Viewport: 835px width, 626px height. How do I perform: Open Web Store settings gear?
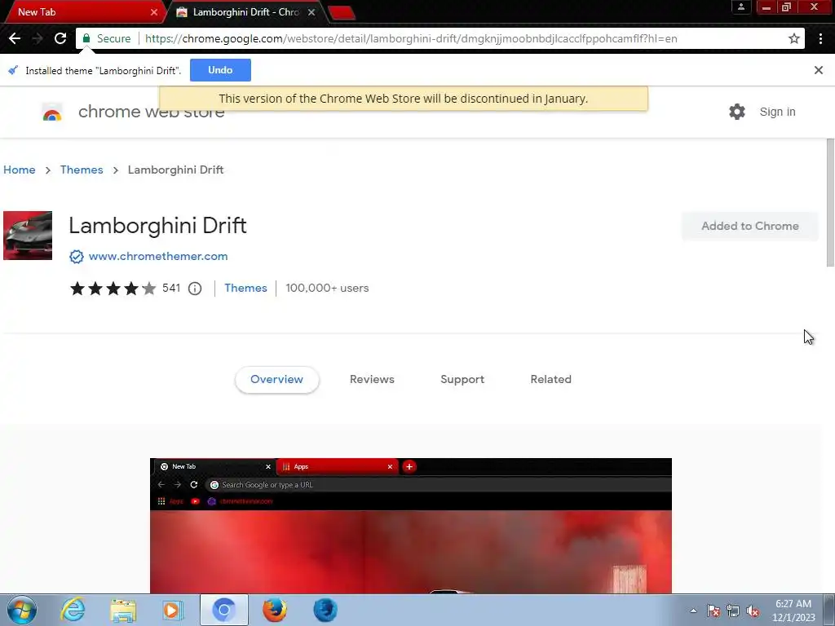point(737,112)
